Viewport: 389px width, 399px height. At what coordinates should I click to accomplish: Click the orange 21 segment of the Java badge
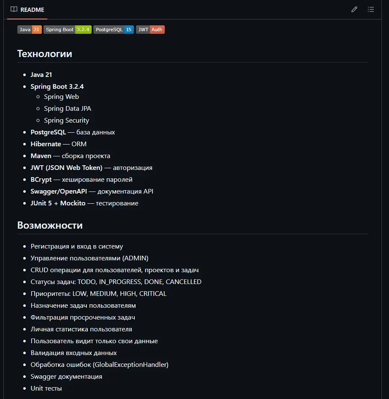coord(37,30)
